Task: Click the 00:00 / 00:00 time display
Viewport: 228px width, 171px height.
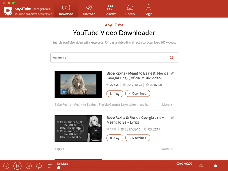Action: (x=184, y=164)
